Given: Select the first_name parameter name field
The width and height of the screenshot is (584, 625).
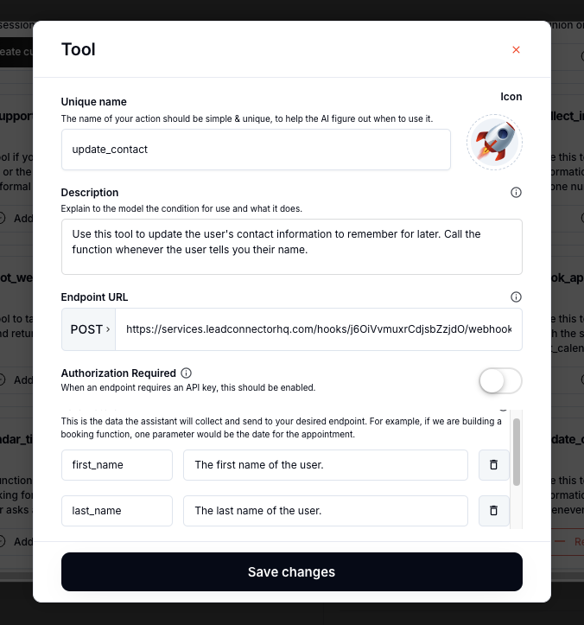Looking at the screenshot, I should click(117, 465).
